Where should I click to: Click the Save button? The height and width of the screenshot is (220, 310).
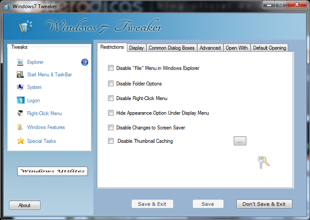(208, 204)
